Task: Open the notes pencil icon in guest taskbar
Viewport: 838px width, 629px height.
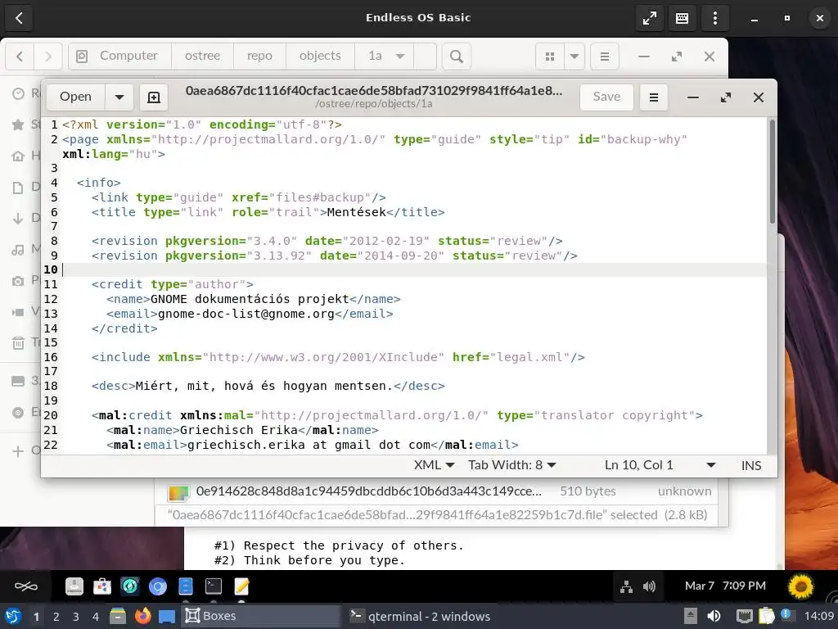Action: [x=241, y=586]
